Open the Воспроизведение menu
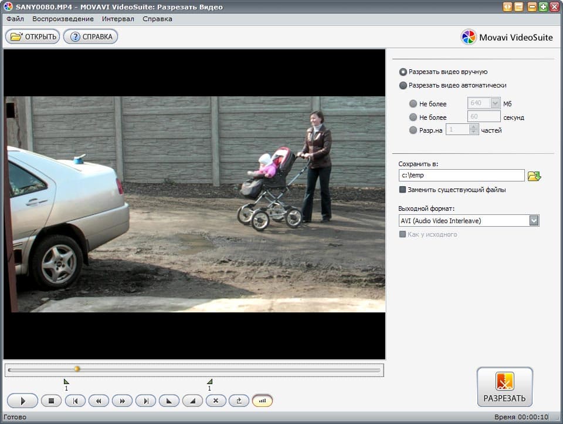Viewport: 563px width, 424px height. (63, 19)
